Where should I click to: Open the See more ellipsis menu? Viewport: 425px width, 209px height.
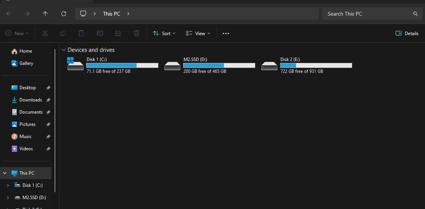pyautogui.click(x=226, y=33)
